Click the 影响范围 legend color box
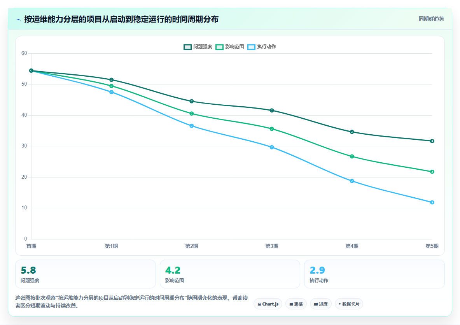 coord(219,47)
